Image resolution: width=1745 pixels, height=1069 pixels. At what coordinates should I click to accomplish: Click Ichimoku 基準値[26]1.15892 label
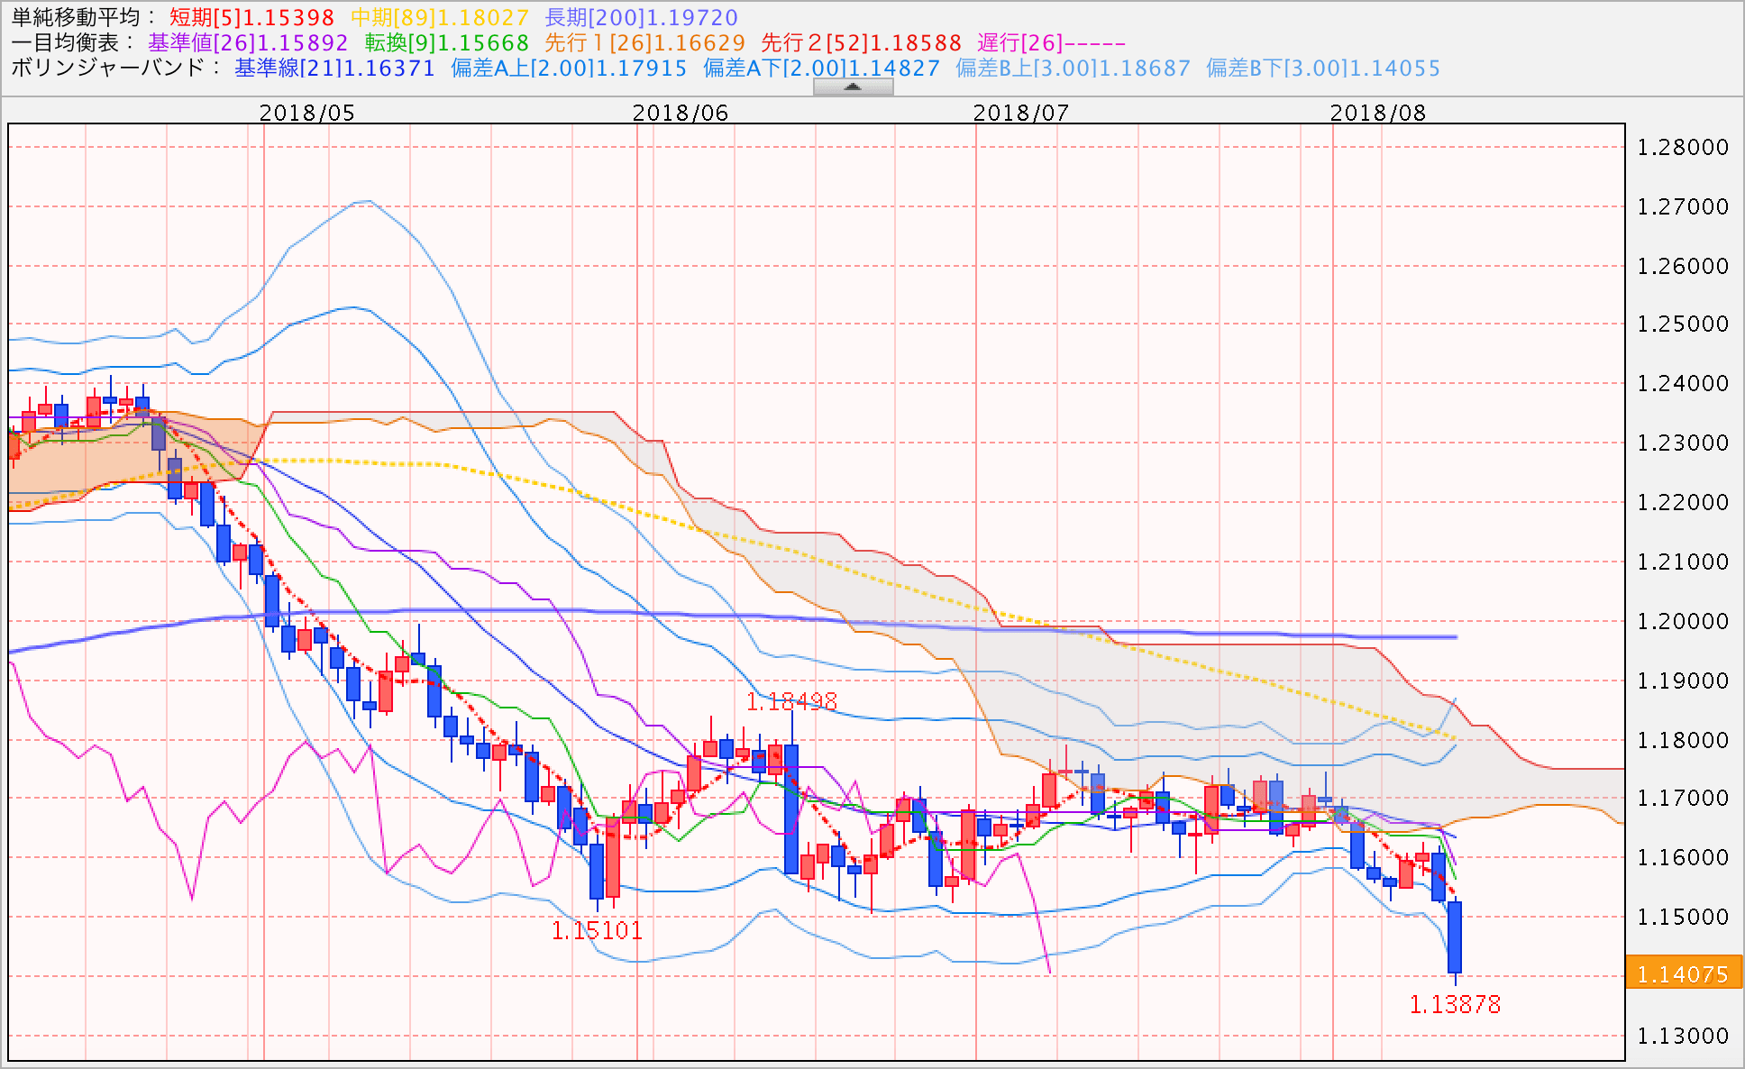pos(248,43)
